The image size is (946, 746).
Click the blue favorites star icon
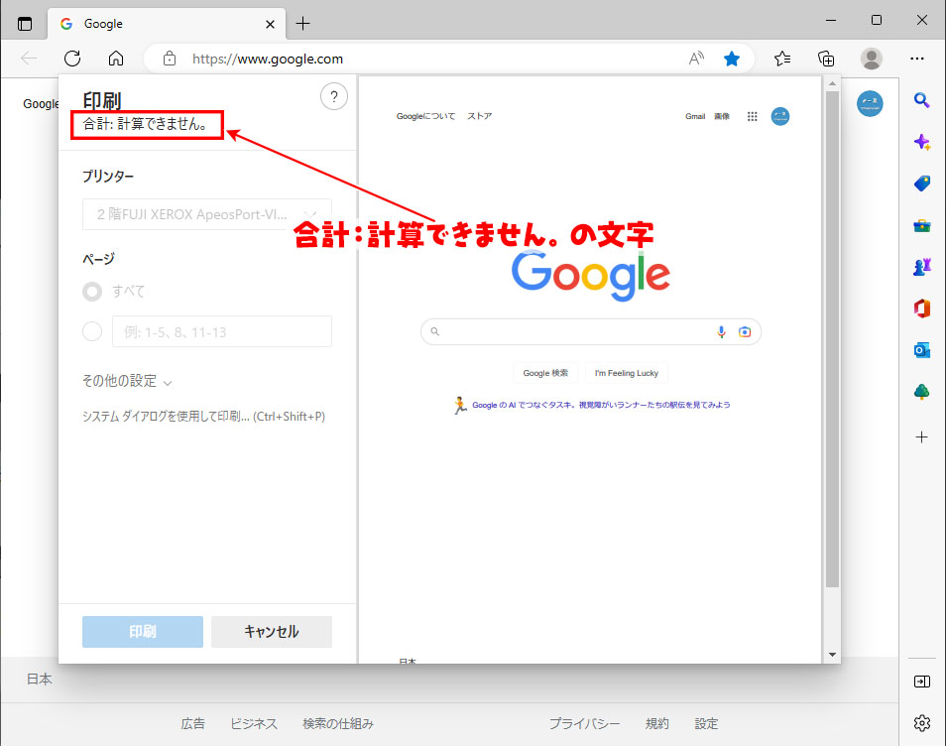pos(732,59)
